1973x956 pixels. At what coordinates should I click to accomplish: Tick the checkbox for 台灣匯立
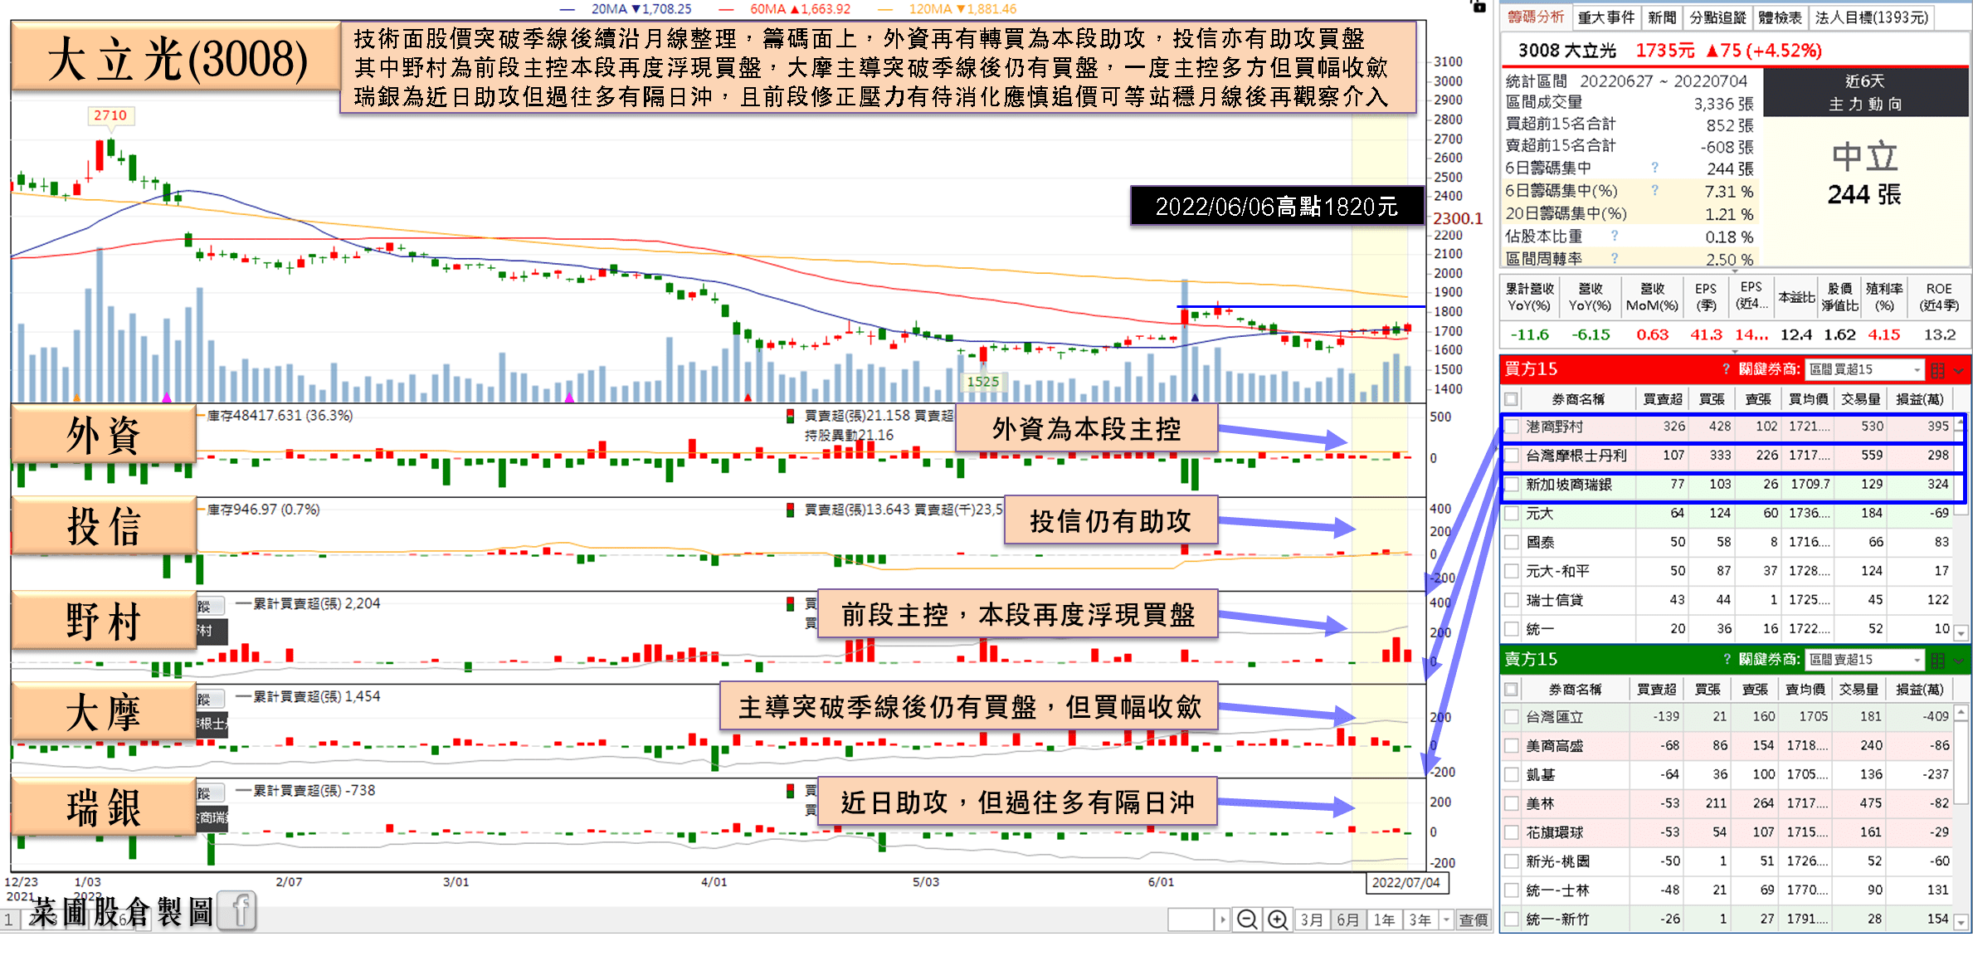(1512, 717)
